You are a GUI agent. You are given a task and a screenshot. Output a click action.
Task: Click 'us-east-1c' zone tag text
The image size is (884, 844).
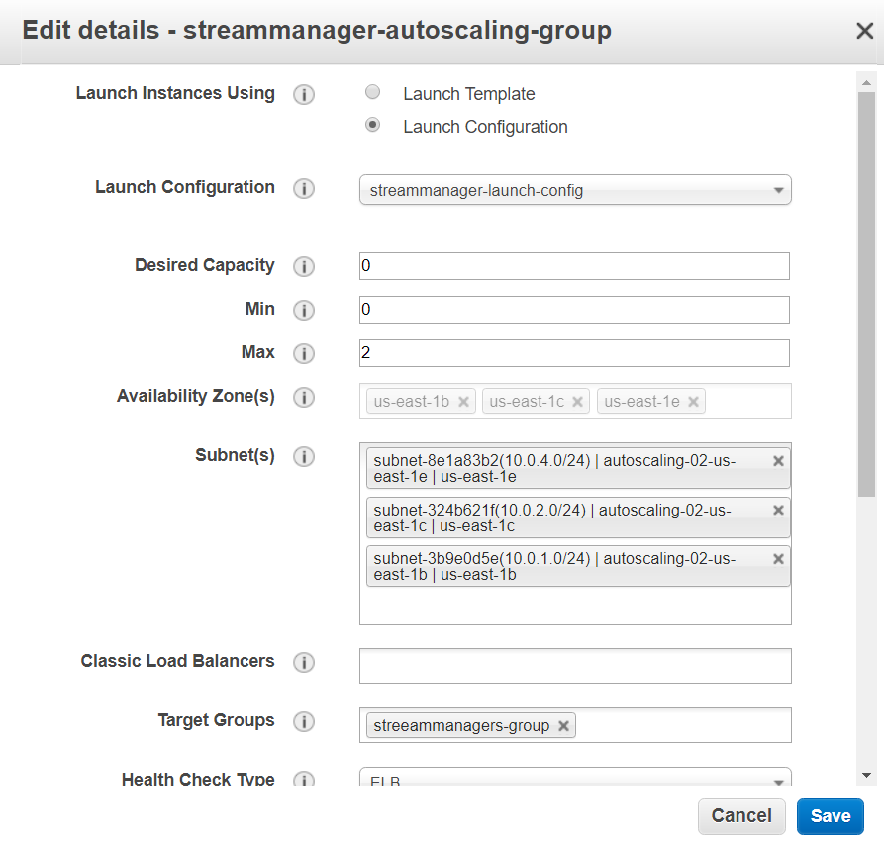click(527, 402)
